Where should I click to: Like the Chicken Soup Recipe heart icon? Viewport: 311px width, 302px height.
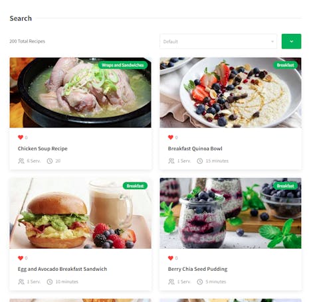click(x=21, y=137)
